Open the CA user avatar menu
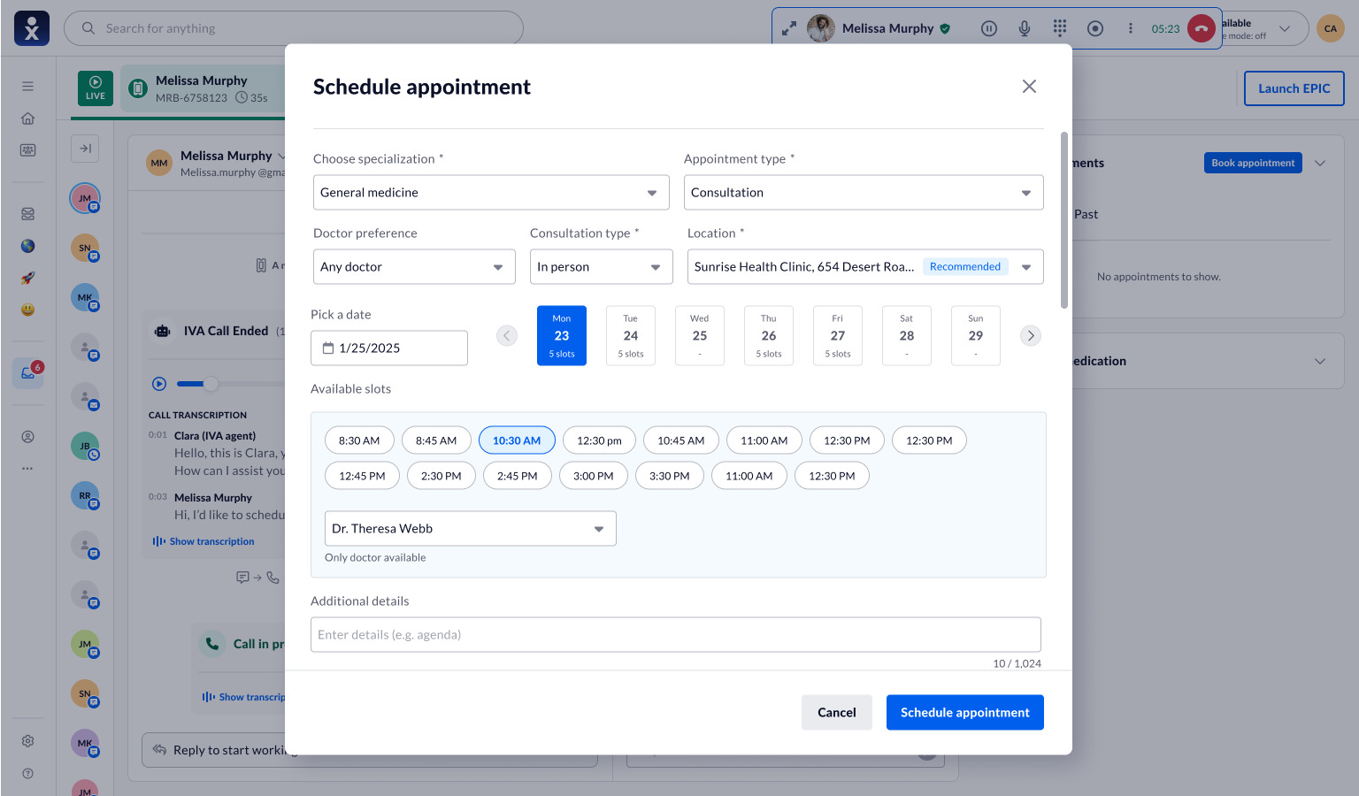The image size is (1359, 796). point(1330,28)
